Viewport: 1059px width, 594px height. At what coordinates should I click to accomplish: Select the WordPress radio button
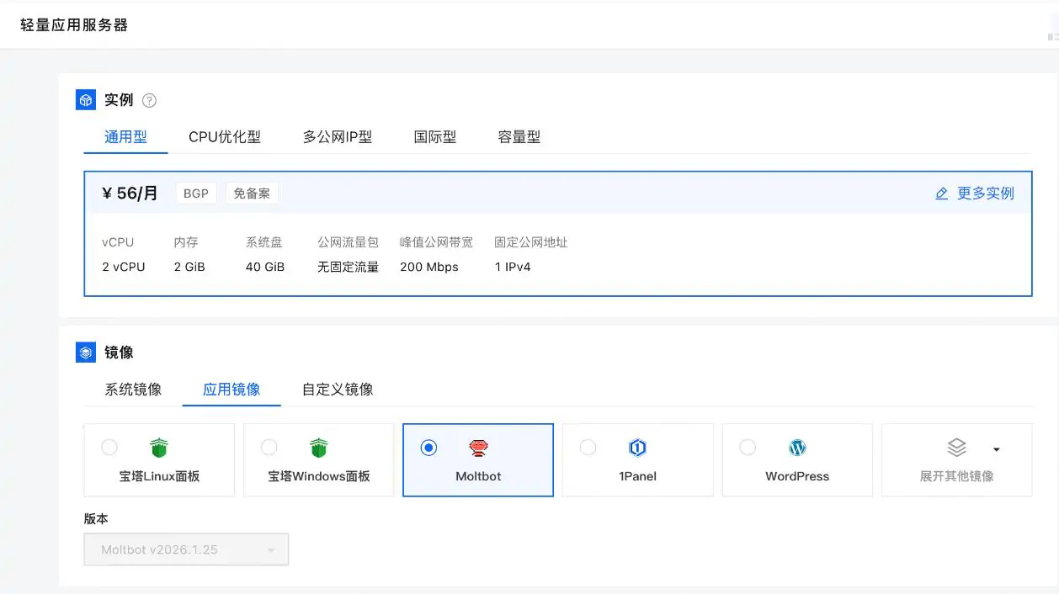point(748,448)
